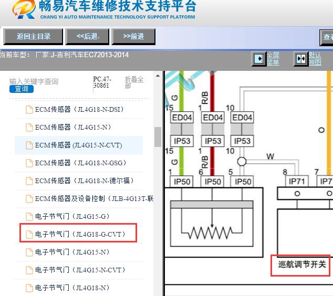The height and width of the screenshot is (296, 333).
Task: Click the PC.47-30861 text
Action: tap(102, 82)
